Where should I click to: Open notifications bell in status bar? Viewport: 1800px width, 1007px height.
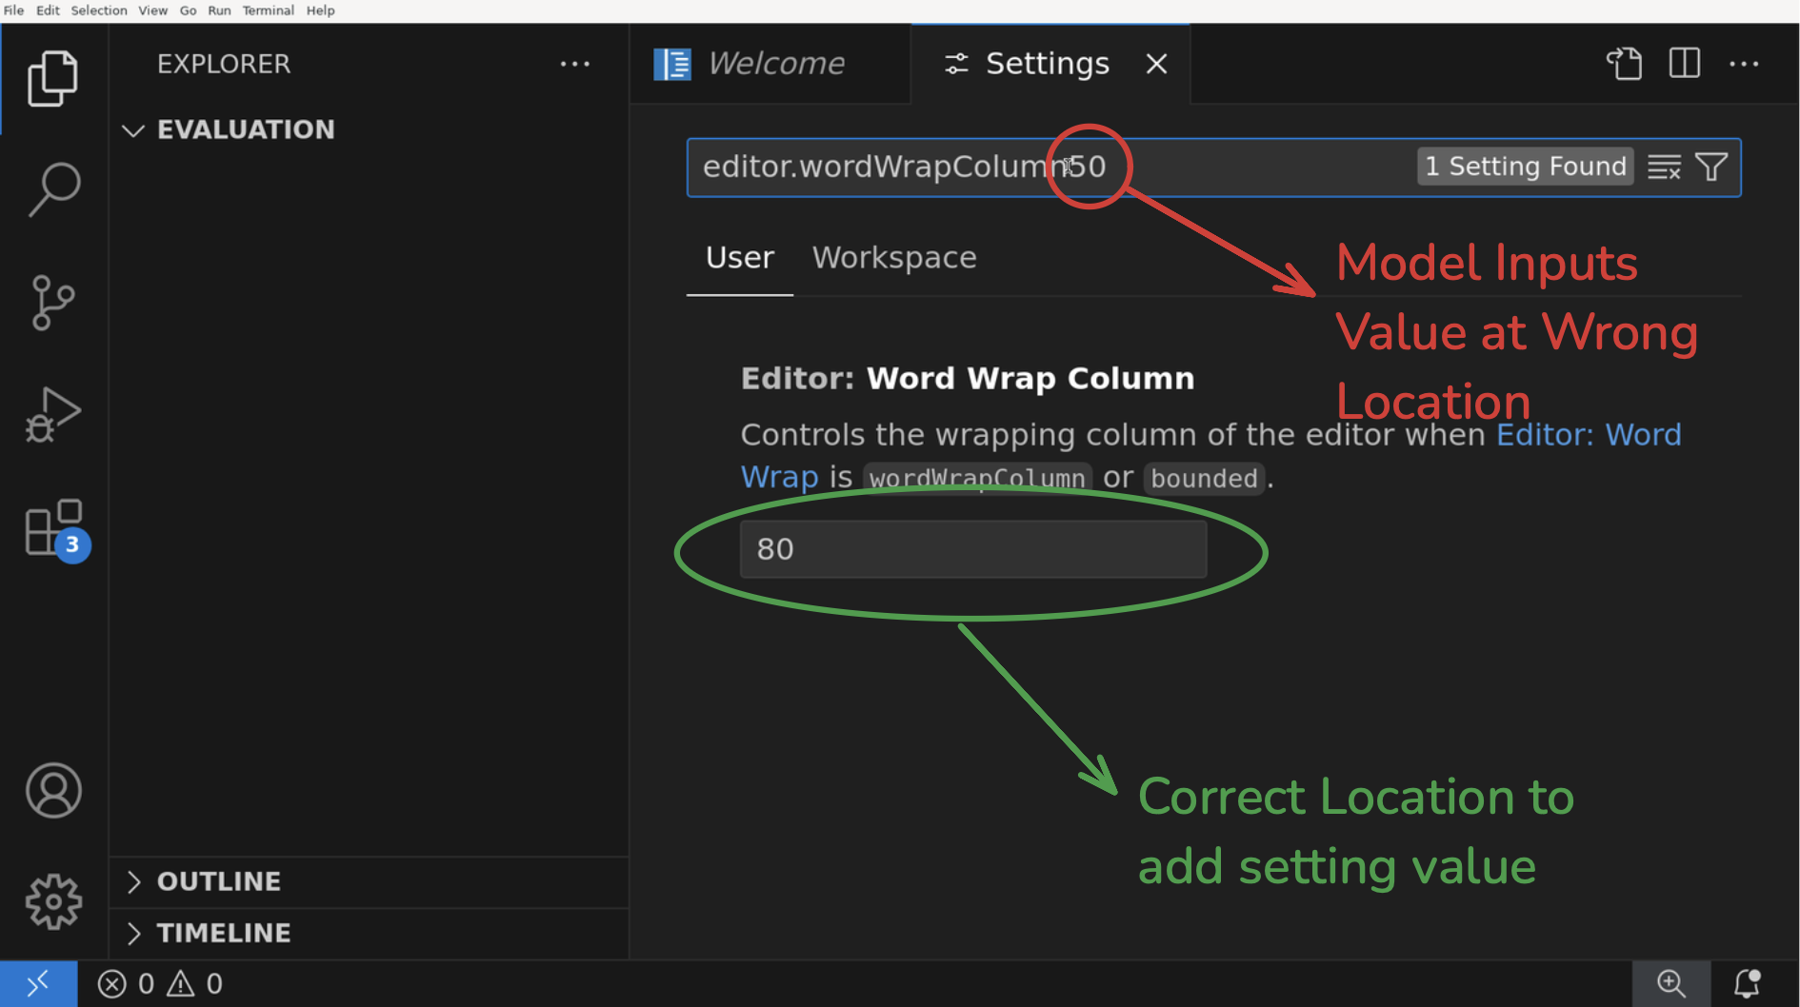1747,983
